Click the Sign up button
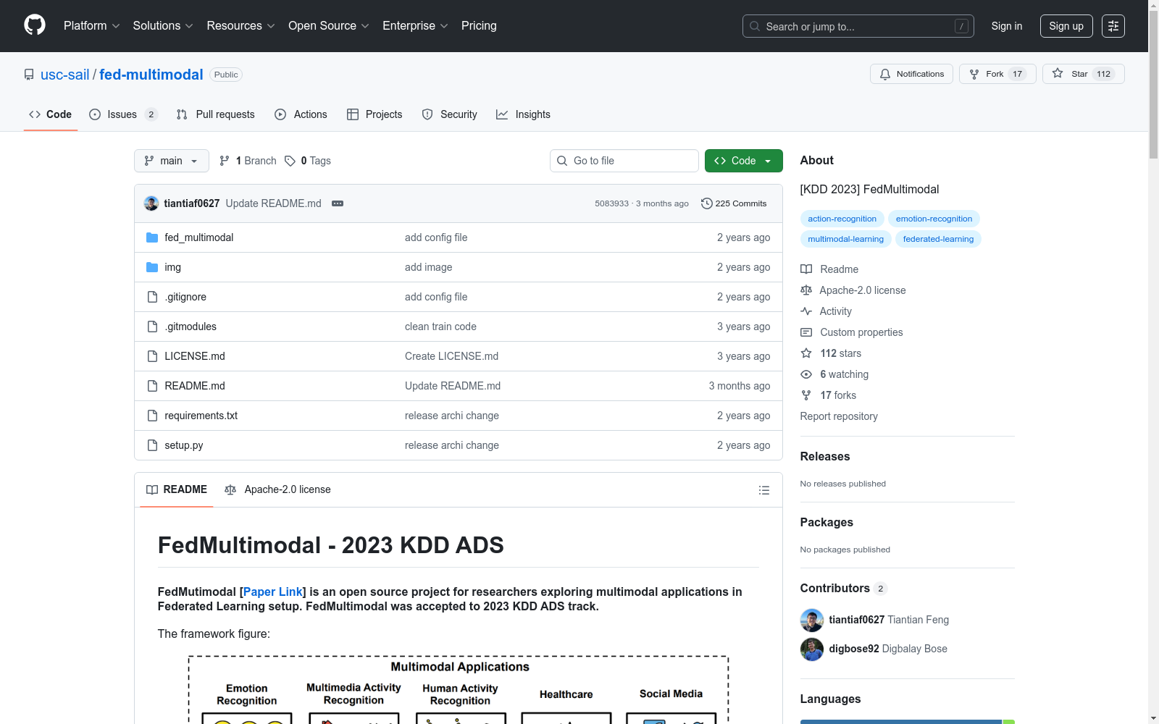1159x724 pixels. point(1066,26)
